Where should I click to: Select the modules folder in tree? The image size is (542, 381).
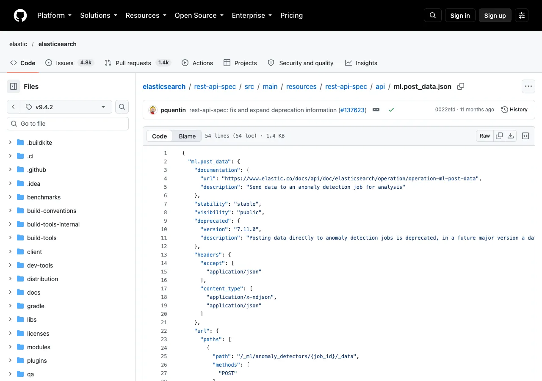coord(39,347)
